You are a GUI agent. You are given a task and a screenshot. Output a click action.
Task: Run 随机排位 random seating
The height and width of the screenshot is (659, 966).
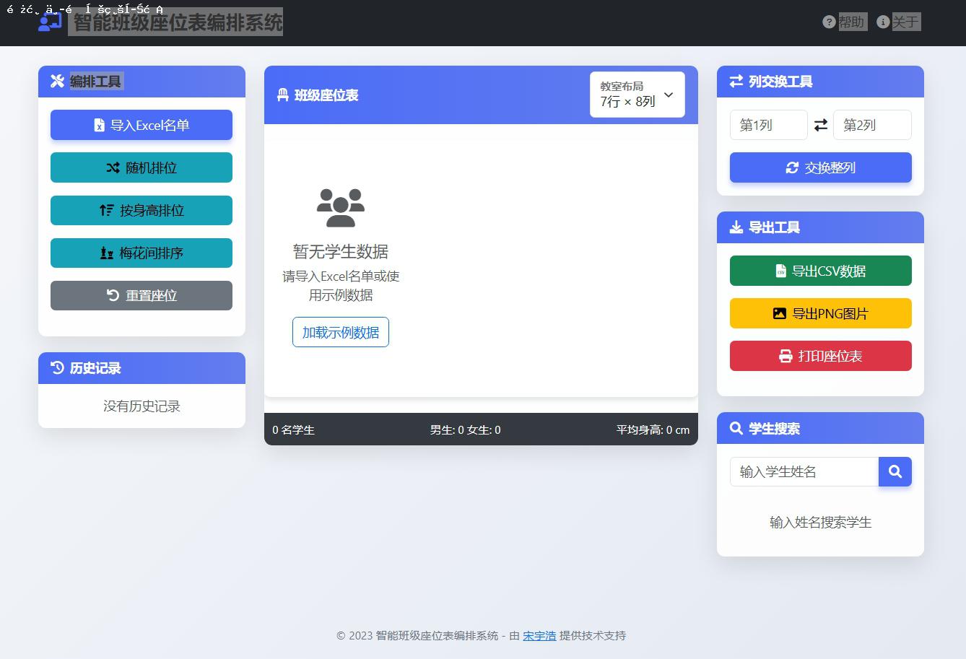(142, 167)
